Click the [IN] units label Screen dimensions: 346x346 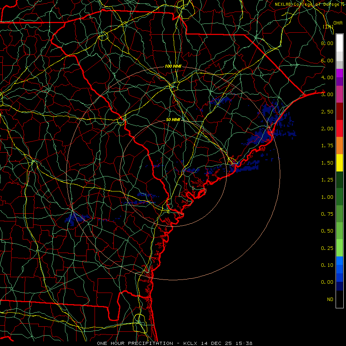(328, 27)
